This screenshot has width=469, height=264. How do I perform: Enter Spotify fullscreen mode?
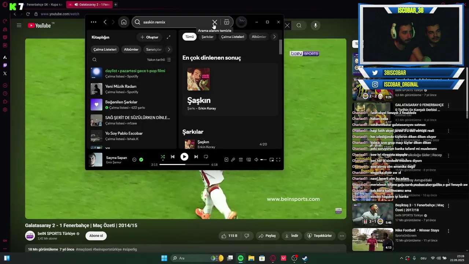pos(278,159)
